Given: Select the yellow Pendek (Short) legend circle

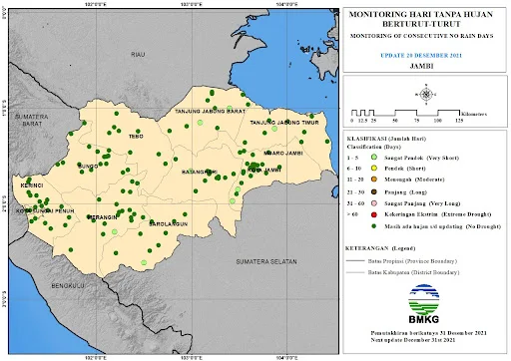Looking at the screenshot, I should pyautogui.click(x=374, y=169).
